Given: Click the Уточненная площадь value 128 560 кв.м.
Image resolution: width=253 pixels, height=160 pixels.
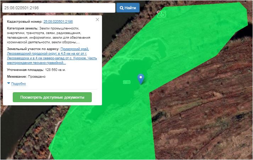Looking at the screenshot, I should (x=55, y=70).
